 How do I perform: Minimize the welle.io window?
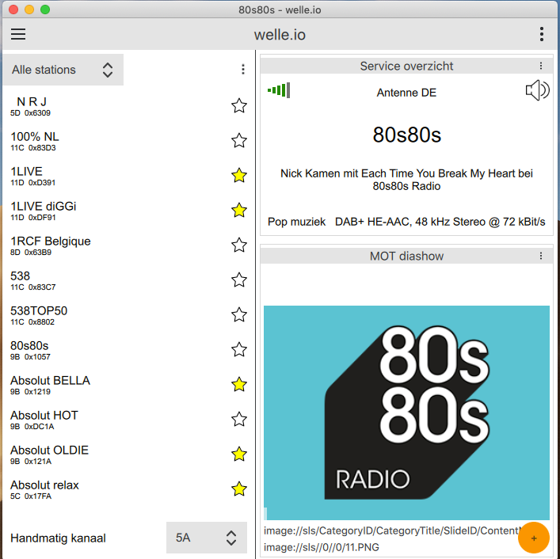pos(29,10)
